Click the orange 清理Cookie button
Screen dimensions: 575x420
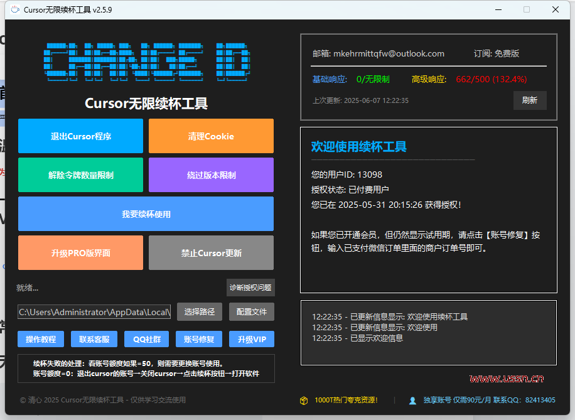(211, 136)
